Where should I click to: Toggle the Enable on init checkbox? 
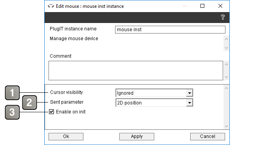tap(51, 112)
